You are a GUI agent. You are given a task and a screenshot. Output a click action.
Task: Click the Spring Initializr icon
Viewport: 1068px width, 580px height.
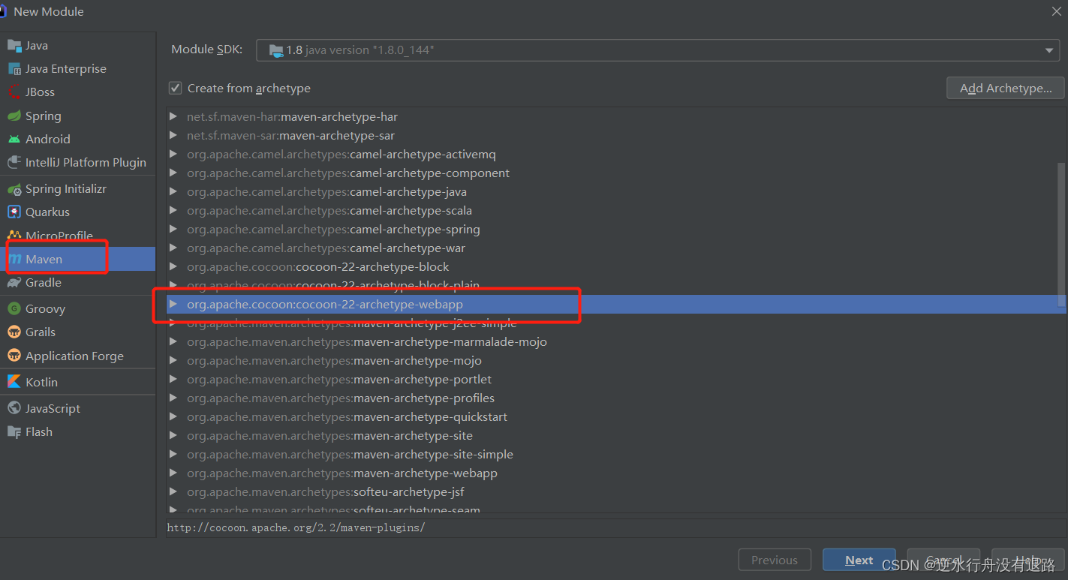pyautogui.click(x=14, y=189)
